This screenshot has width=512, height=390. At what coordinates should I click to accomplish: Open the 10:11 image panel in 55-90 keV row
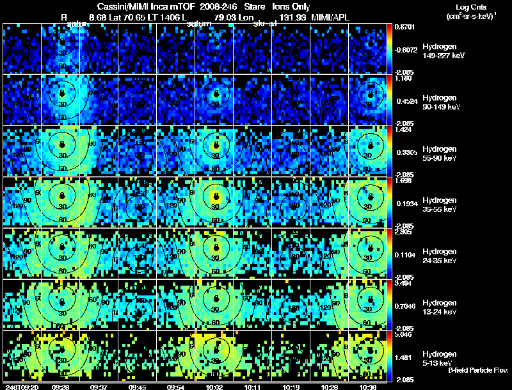pyautogui.click(x=252, y=151)
